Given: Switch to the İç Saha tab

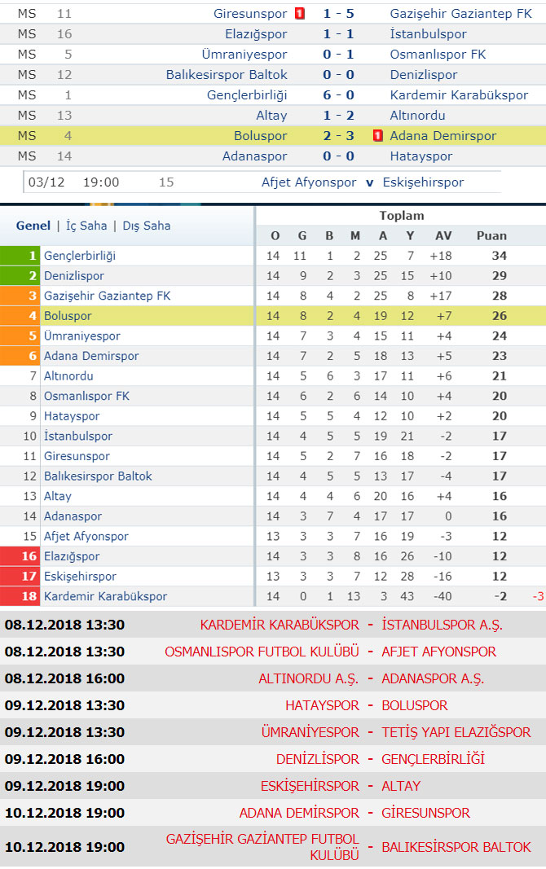Looking at the screenshot, I should click(86, 226).
